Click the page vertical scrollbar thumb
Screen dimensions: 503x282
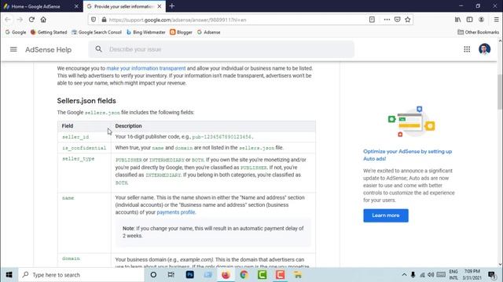(x=500, y=92)
